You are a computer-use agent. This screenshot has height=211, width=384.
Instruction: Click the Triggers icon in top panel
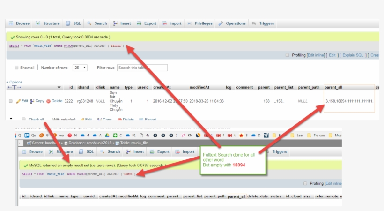tap(254, 23)
